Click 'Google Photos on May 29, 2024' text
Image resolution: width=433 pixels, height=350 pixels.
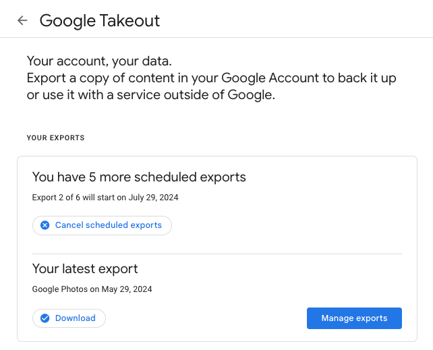click(x=92, y=289)
